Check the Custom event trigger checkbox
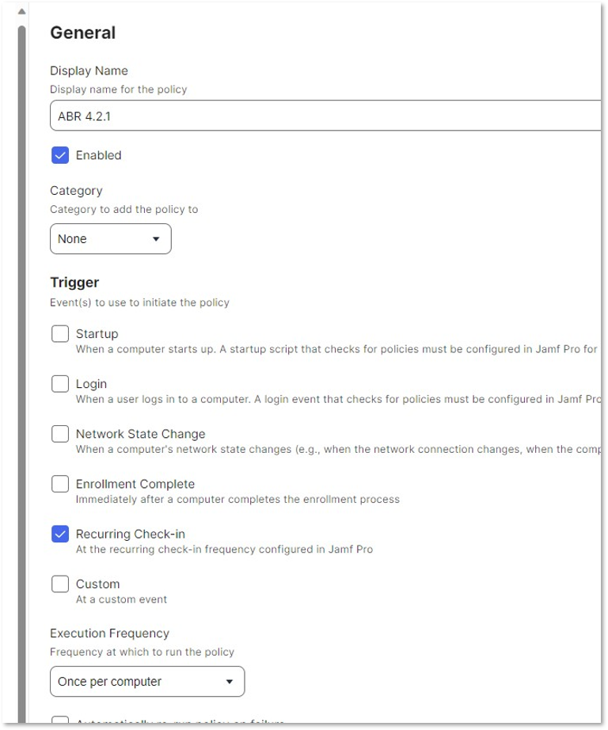The image size is (608, 730). point(60,584)
